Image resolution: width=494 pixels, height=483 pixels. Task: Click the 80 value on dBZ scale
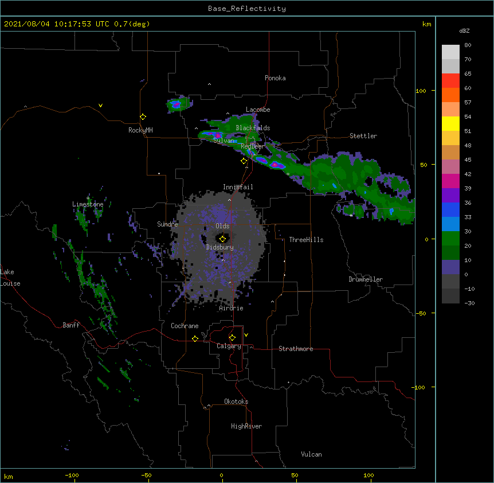click(468, 45)
